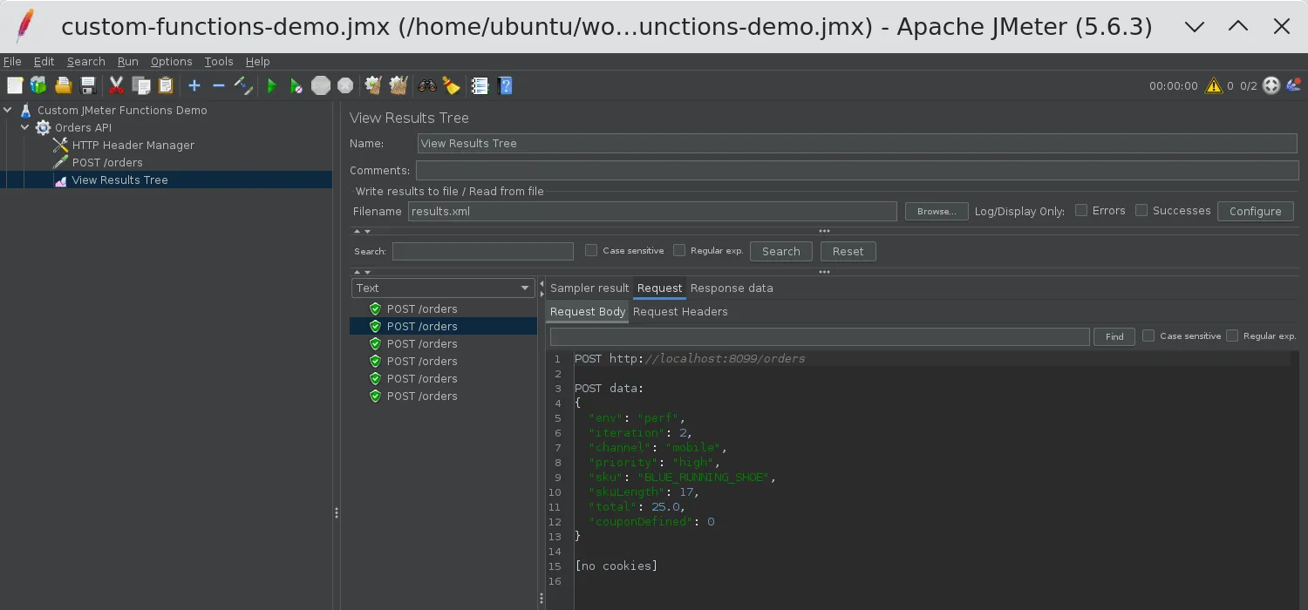1308x610 pixels.
Task: Click the gray Stop icon
Action: click(x=321, y=85)
